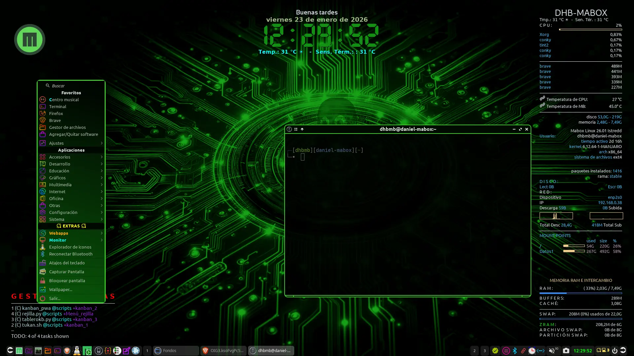Image resolution: width=634 pixels, height=356 pixels.
Task: Click the green Mabox logo on desktop
Action: point(30,40)
